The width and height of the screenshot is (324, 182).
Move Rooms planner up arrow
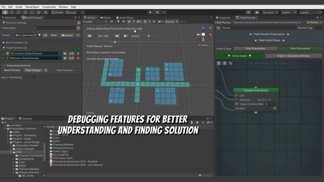click(x=65, y=58)
